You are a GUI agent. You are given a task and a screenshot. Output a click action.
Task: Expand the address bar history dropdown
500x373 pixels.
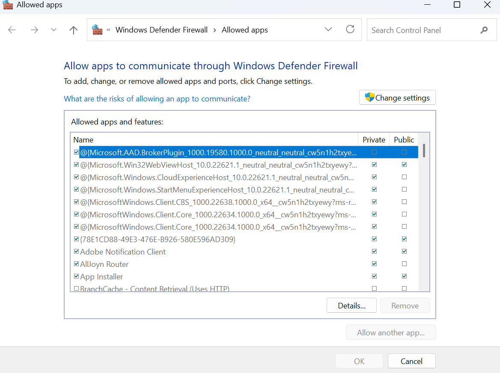point(328,30)
